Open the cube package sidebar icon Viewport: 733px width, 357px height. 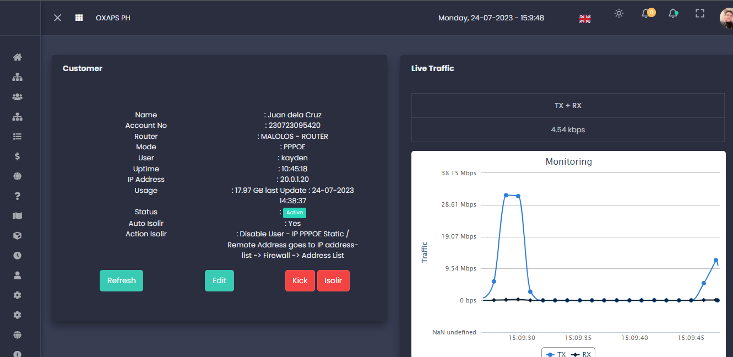pos(17,236)
